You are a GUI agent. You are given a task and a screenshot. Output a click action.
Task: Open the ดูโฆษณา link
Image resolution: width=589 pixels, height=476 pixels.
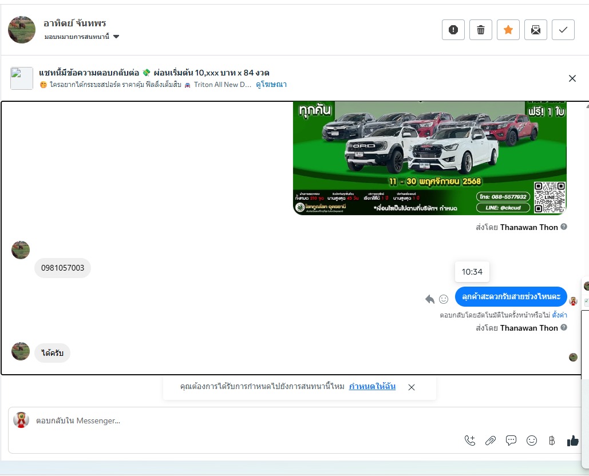click(271, 85)
